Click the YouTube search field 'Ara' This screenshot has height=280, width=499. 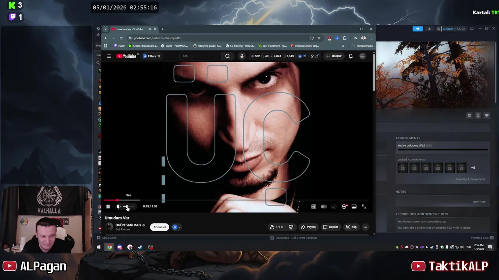click(x=201, y=56)
